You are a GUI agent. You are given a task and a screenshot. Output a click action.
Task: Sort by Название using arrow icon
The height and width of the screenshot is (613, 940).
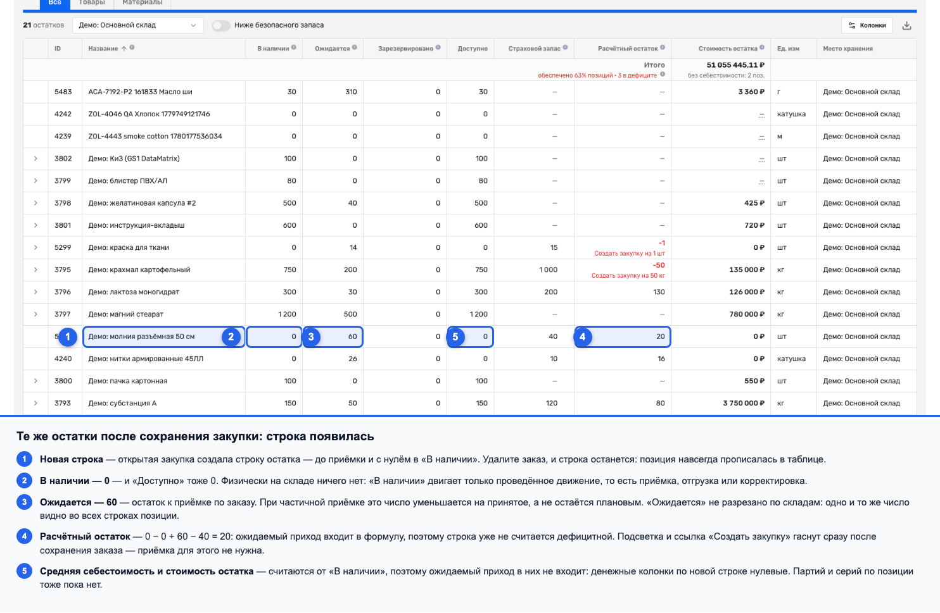pos(124,48)
